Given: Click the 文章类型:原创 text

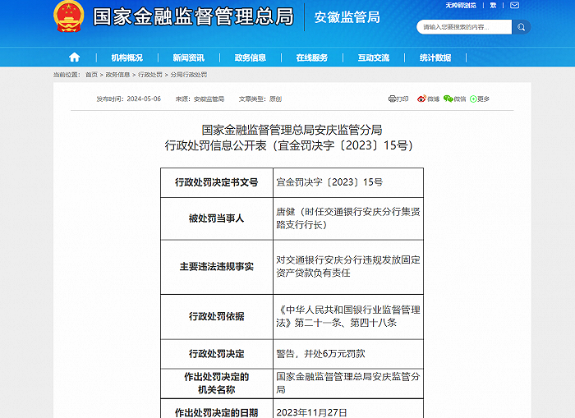Looking at the screenshot, I should [x=260, y=99].
